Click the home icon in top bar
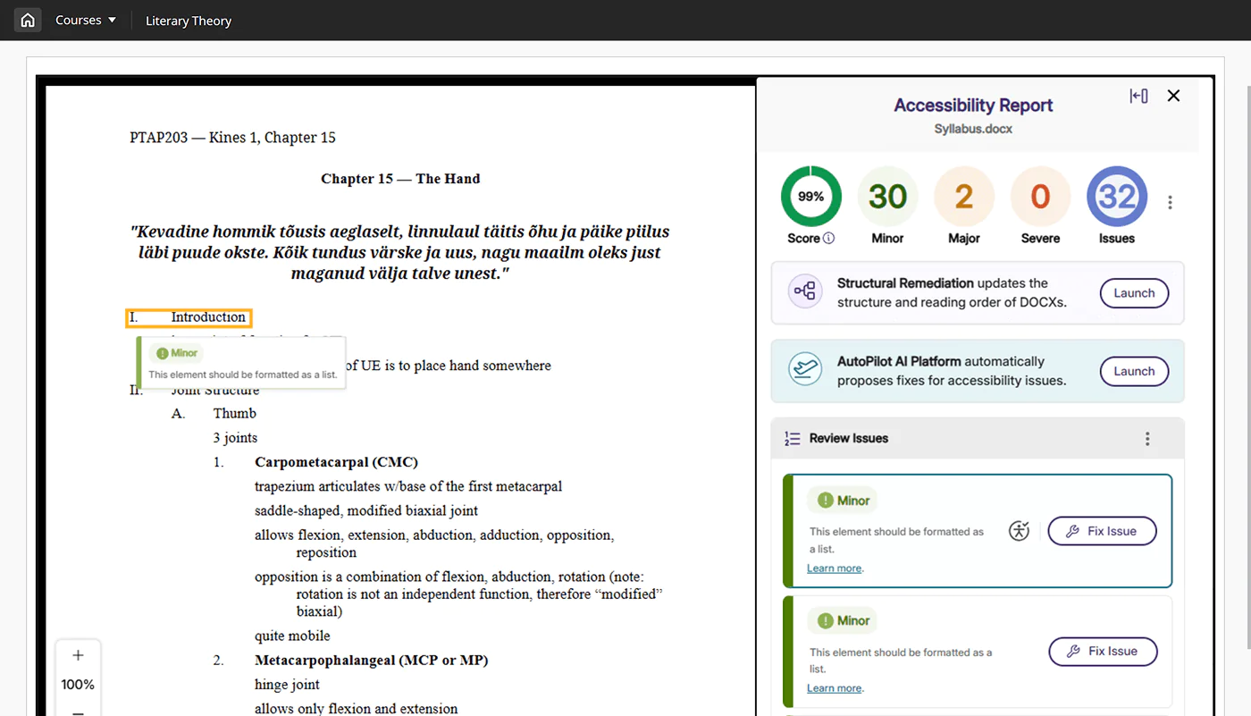 [x=28, y=20]
